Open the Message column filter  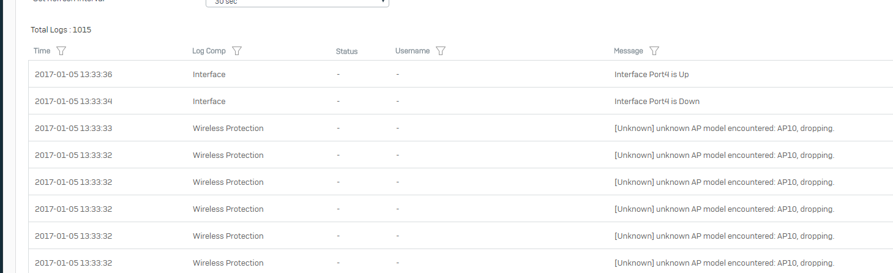(654, 51)
